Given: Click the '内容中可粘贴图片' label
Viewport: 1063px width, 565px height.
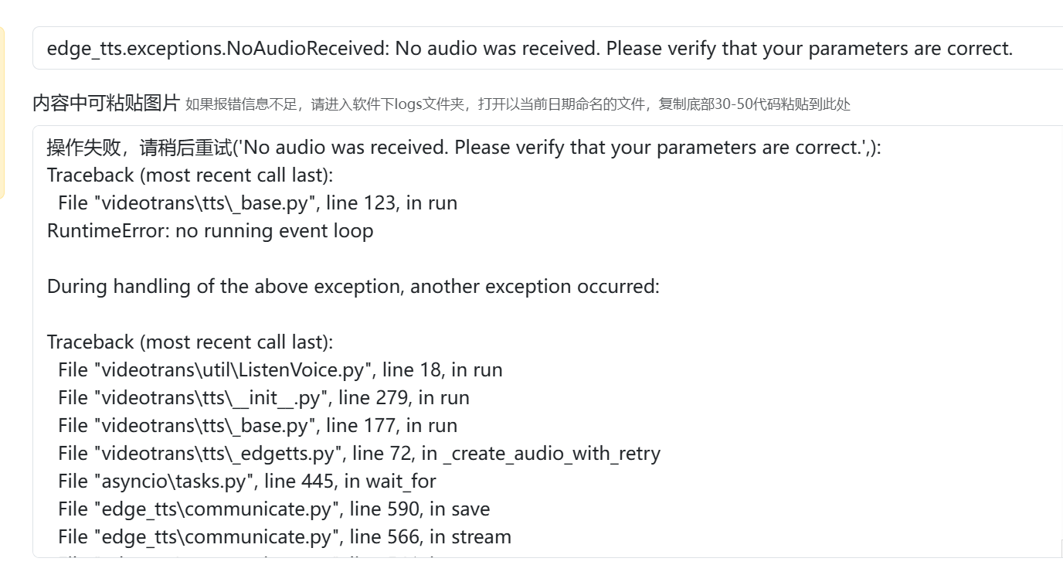Looking at the screenshot, I should pos(107,103).
